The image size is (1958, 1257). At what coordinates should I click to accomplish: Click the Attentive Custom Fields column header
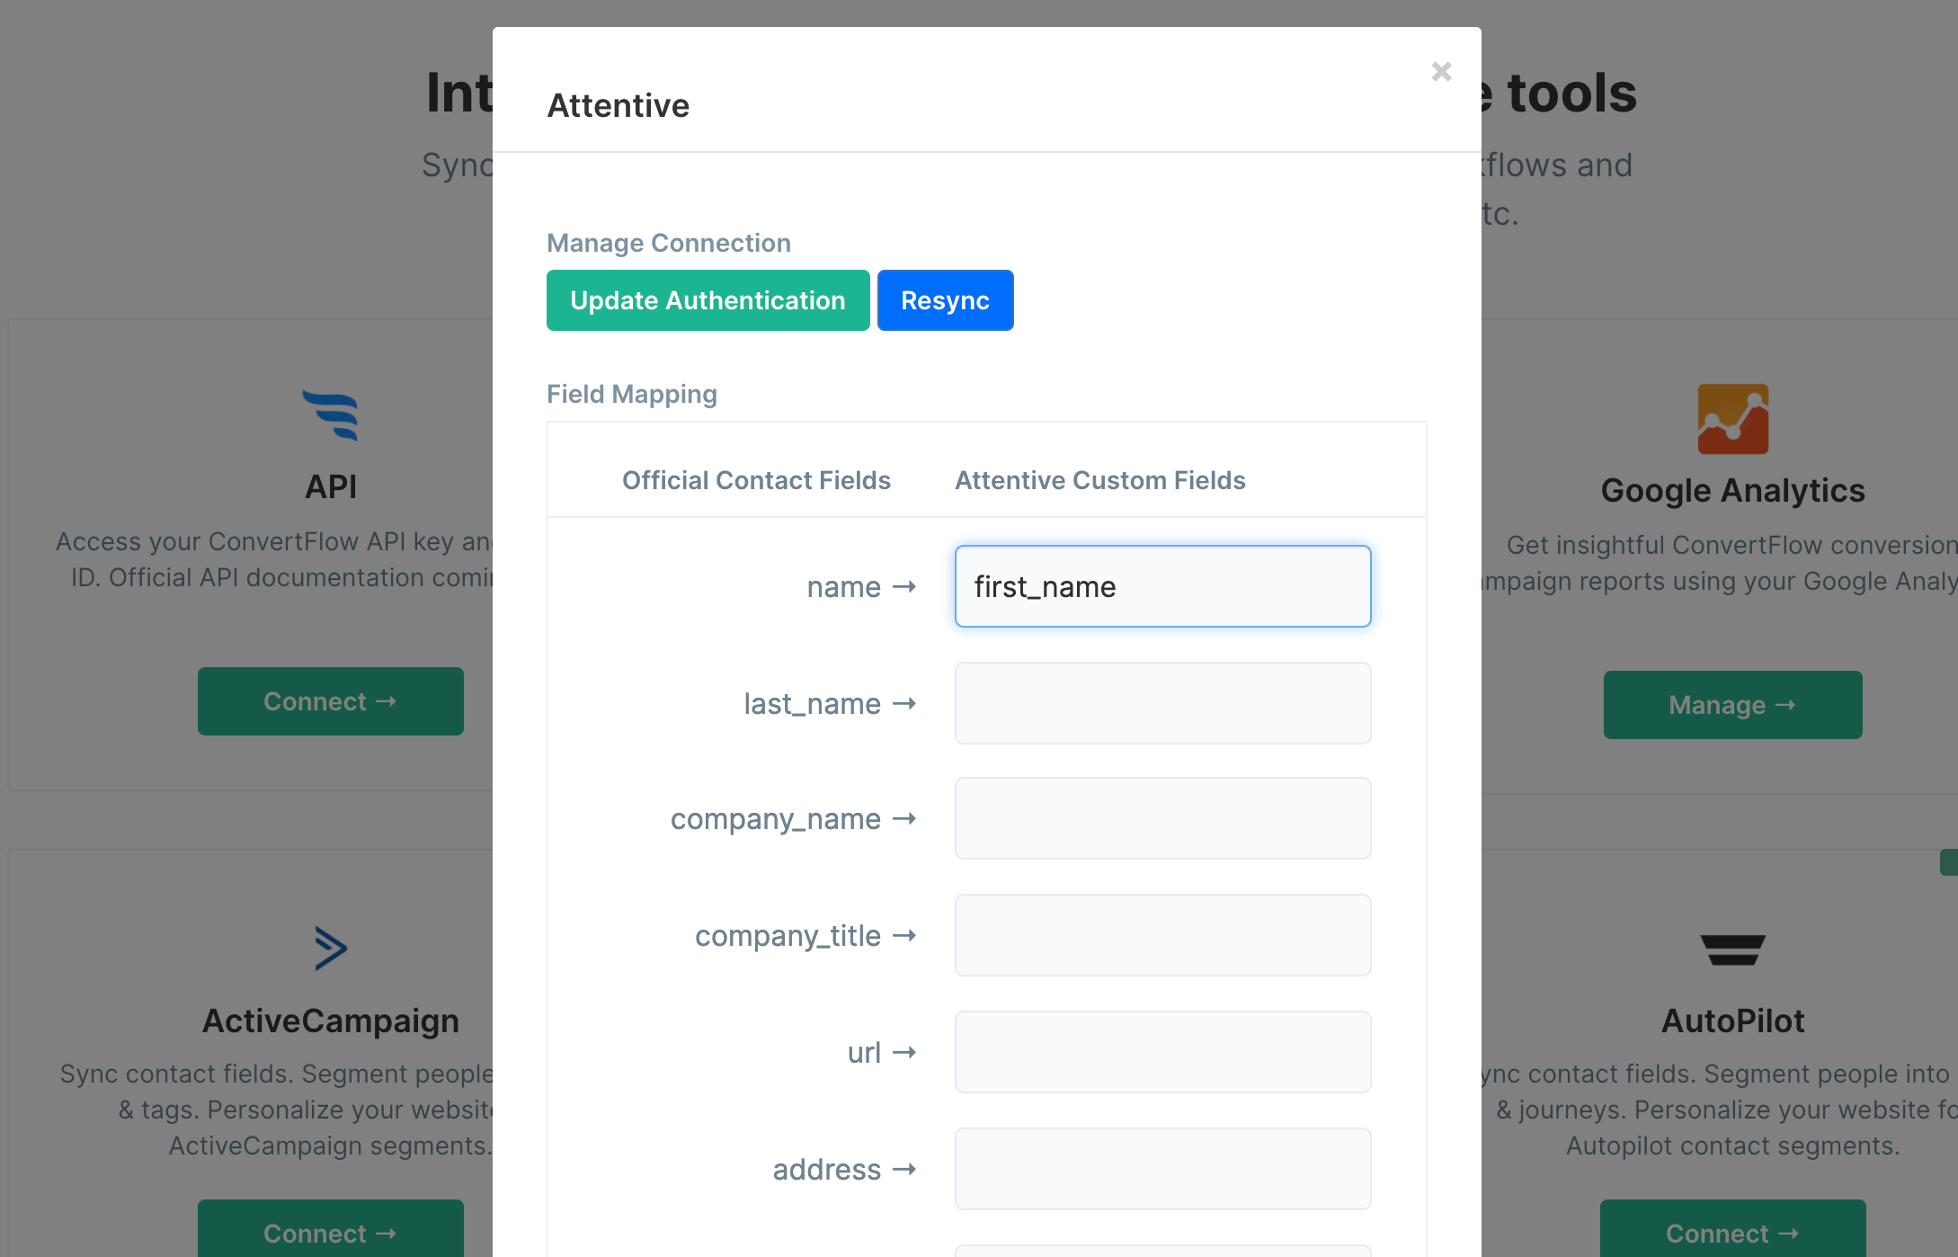click(x=1100, y=480)
